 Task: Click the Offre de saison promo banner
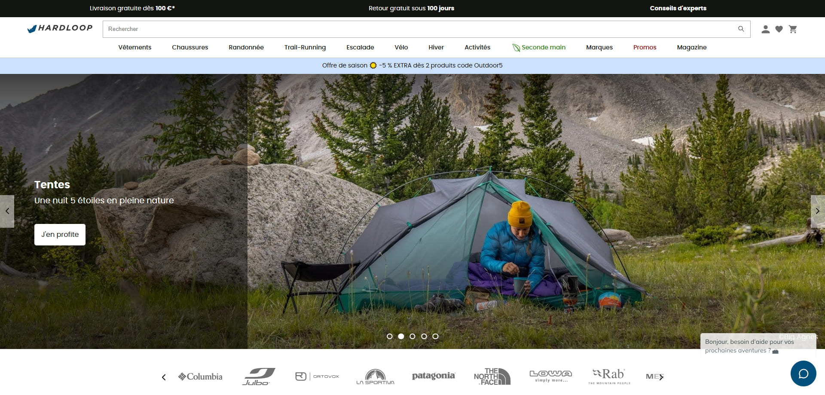pyautogui.click(x=412, y=66)
